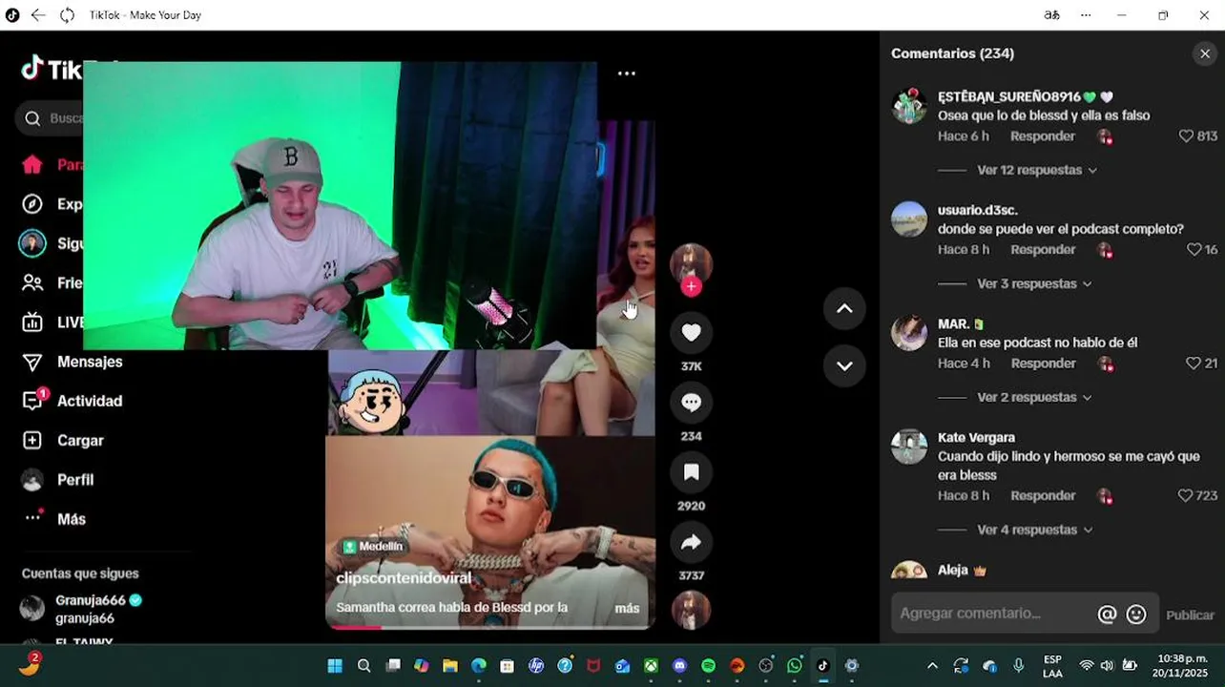Image resolution: width=1225 pixels, height=687 pixels.
Task: Reply to MAR. via Responder
Action: [1043, 363]
